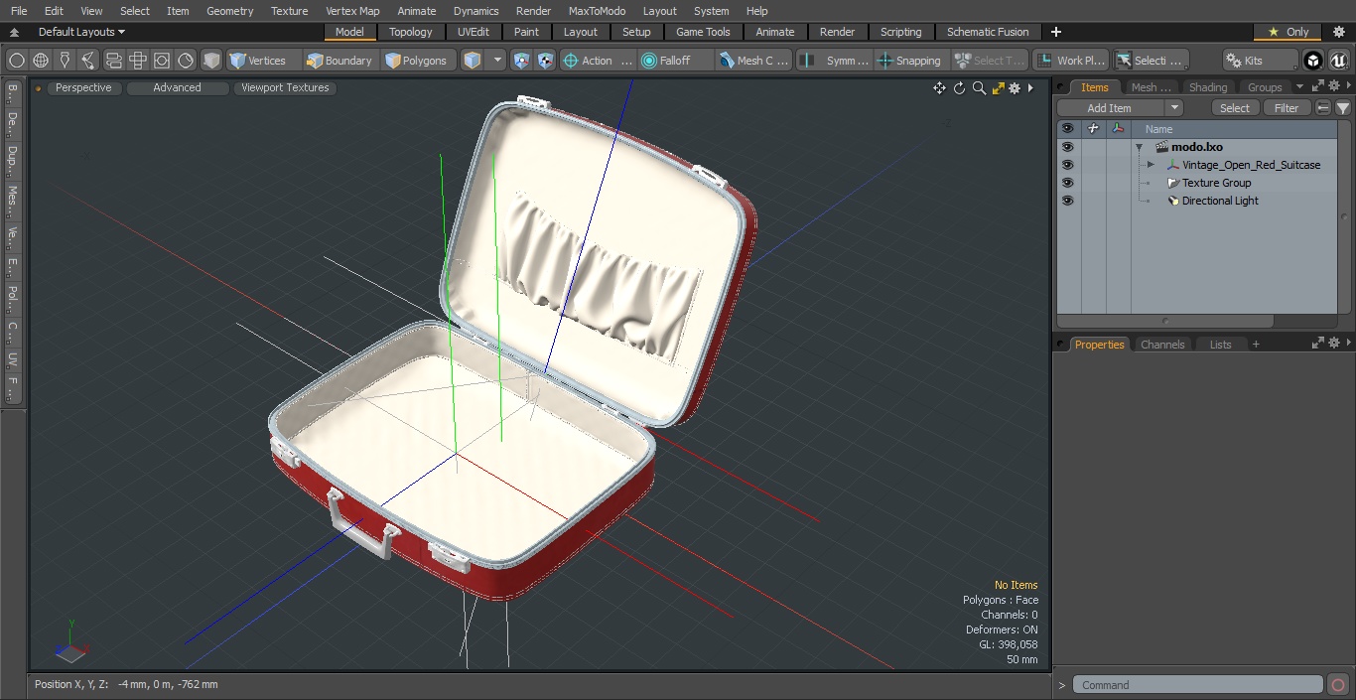Screen dimensions: 1356x700
Task: Change the Perspective view type
Action: pyautogui.click(x=83, y=87)
